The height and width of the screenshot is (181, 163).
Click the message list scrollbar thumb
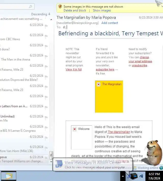tap(51, 155)
